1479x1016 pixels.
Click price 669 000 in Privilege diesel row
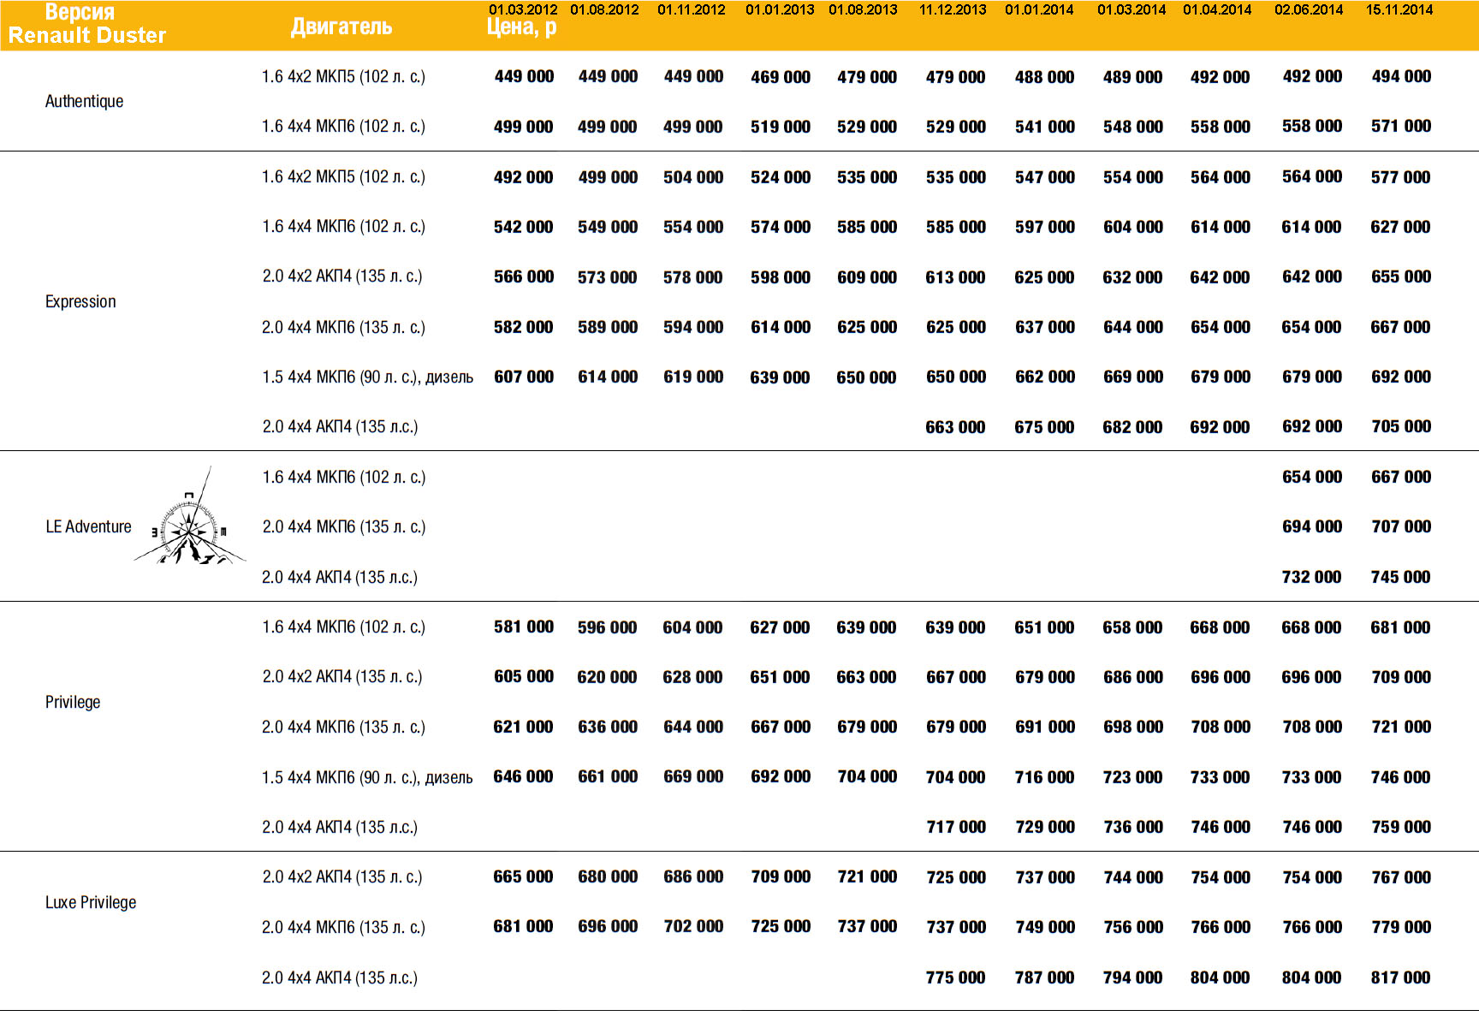(693, 776)
